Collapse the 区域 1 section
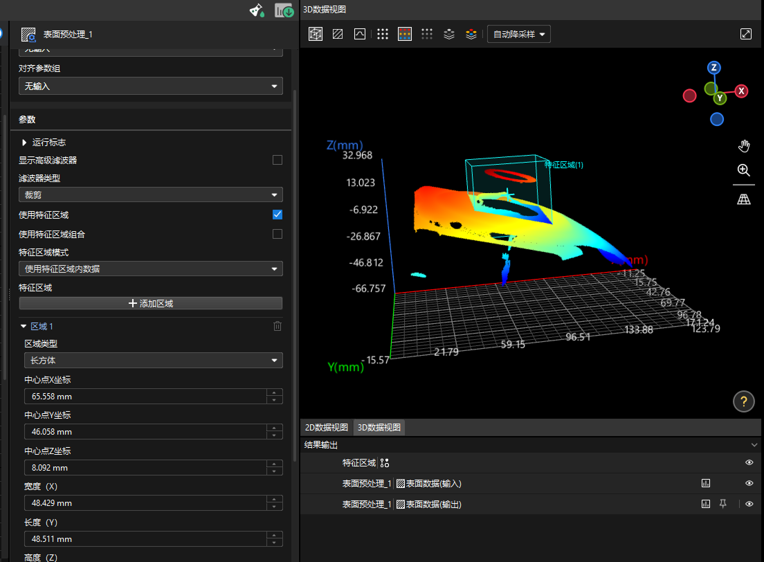The image size is (764, 562). (x=24, y=326)
